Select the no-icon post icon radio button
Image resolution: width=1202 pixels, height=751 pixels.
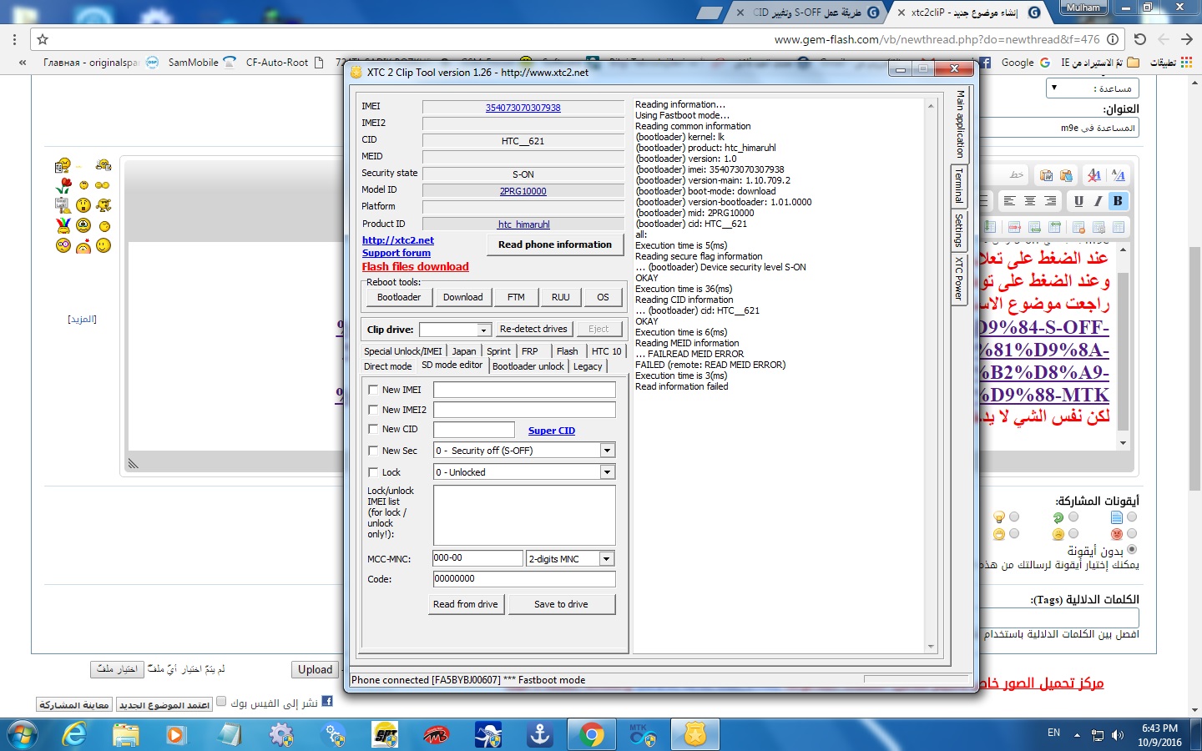pyautogui.click(x=1132, y=550)
